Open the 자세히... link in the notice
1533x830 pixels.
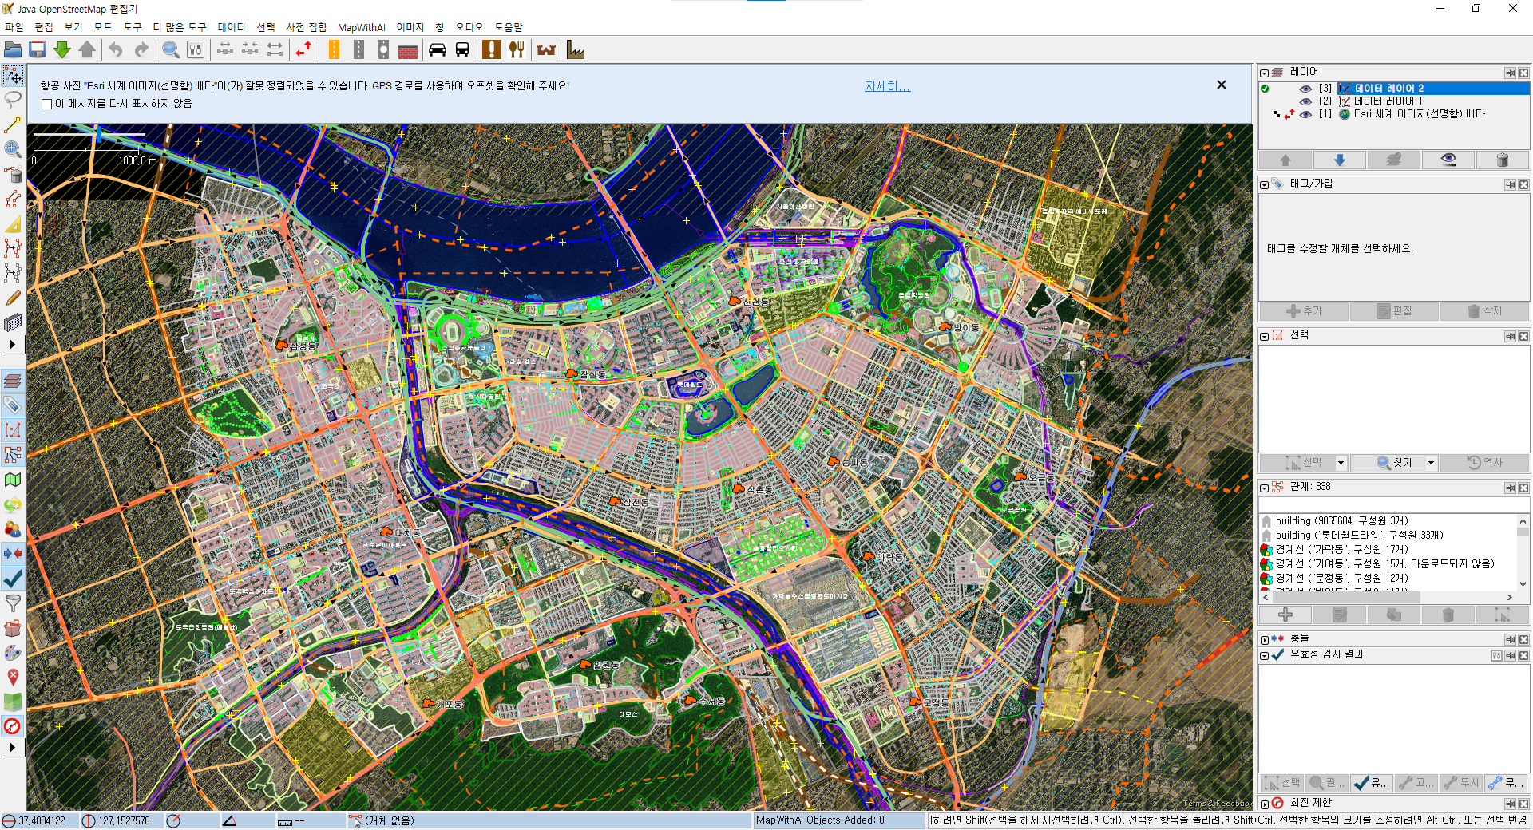tap(887, 86)
